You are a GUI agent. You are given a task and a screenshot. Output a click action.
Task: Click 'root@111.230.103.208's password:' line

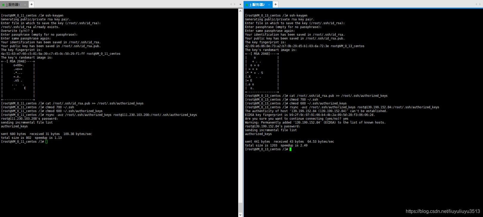pos(29,119)
